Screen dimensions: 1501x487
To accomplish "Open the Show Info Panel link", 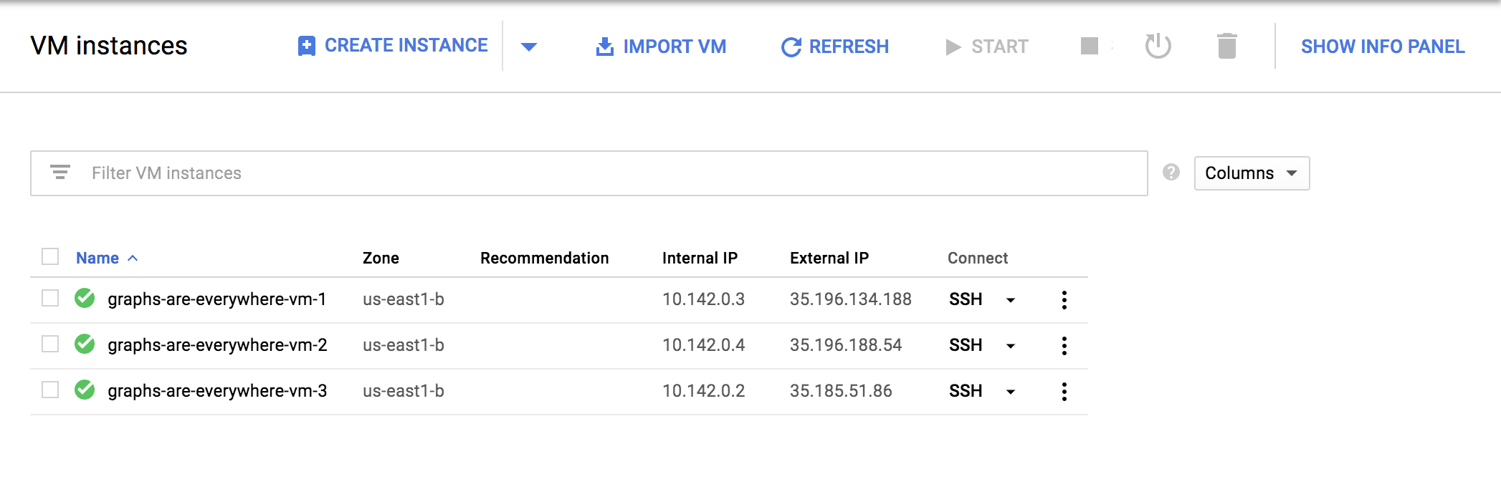I will point(1383,47).
